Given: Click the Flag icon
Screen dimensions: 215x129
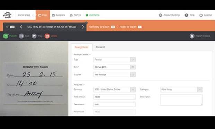Looking at the screenshot, I should [x=34, y=36].
